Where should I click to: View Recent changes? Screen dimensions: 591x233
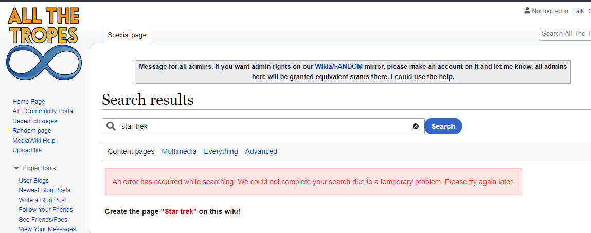pos(34,121)
